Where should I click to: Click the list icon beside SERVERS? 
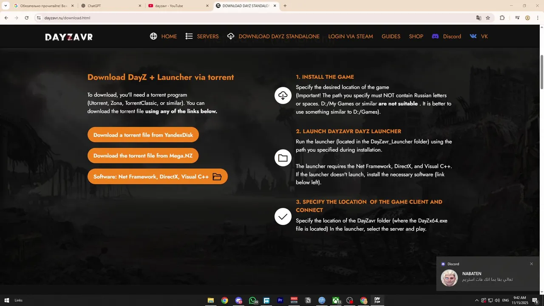pyautogui.click(x=189, y=36)
